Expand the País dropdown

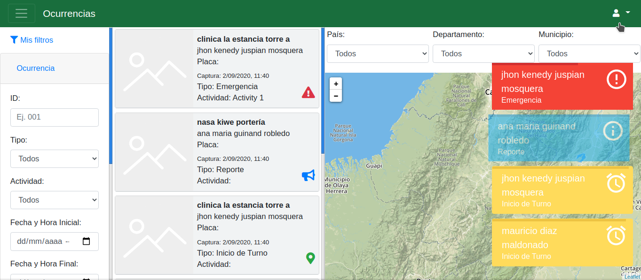378,54
